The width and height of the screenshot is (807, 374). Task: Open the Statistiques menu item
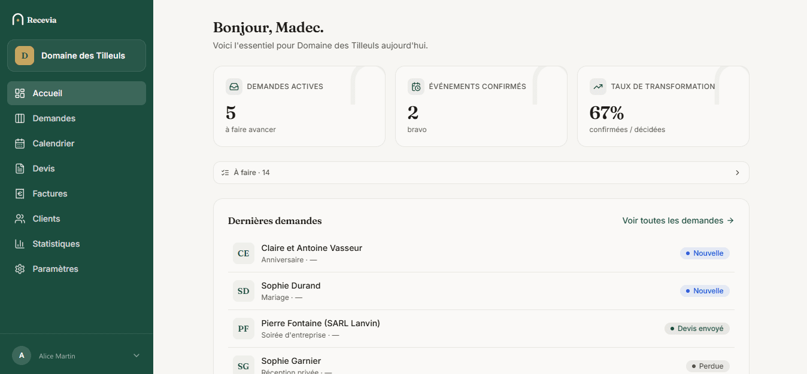click(77, 244)
